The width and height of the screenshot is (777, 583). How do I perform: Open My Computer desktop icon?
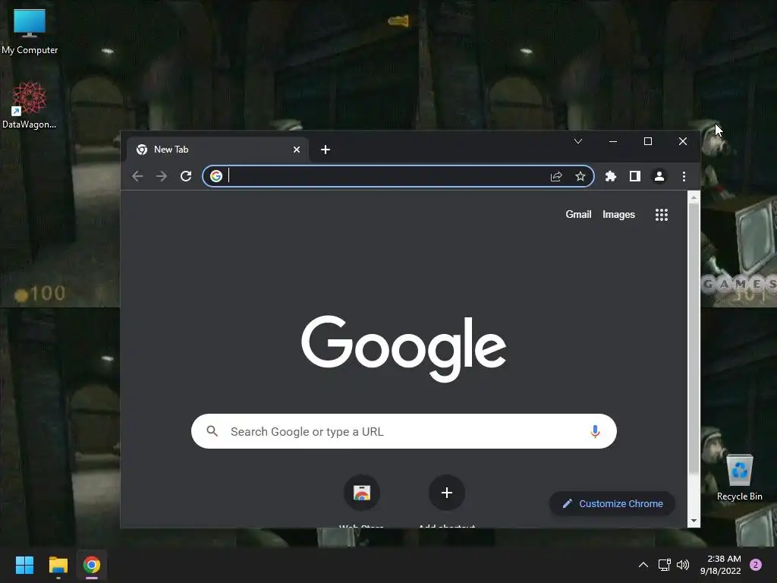tap(30, 32)
